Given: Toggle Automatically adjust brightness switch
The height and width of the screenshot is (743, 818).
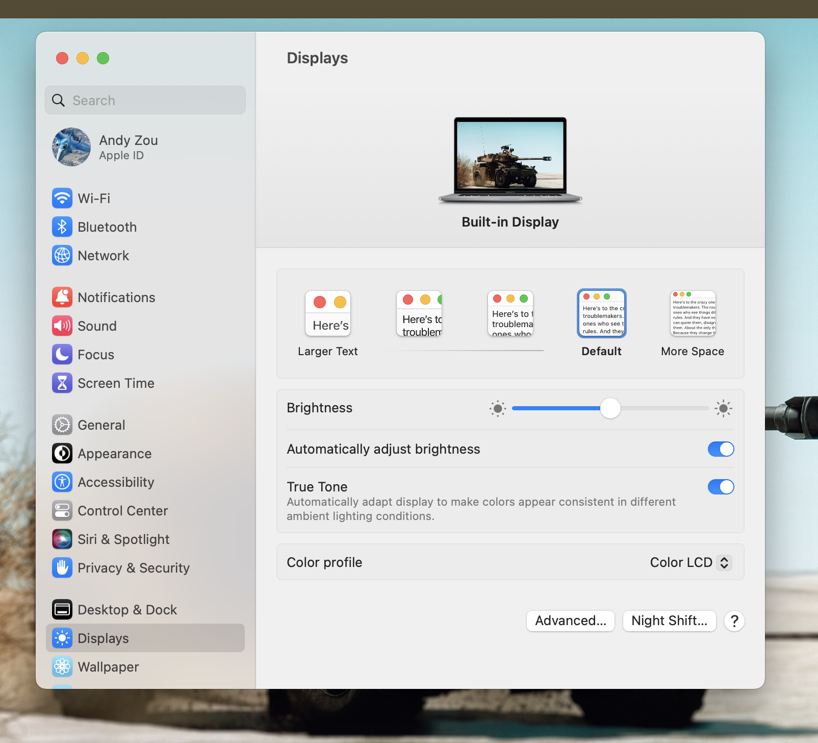Looking at the screenshot, I should pos(721,449).
